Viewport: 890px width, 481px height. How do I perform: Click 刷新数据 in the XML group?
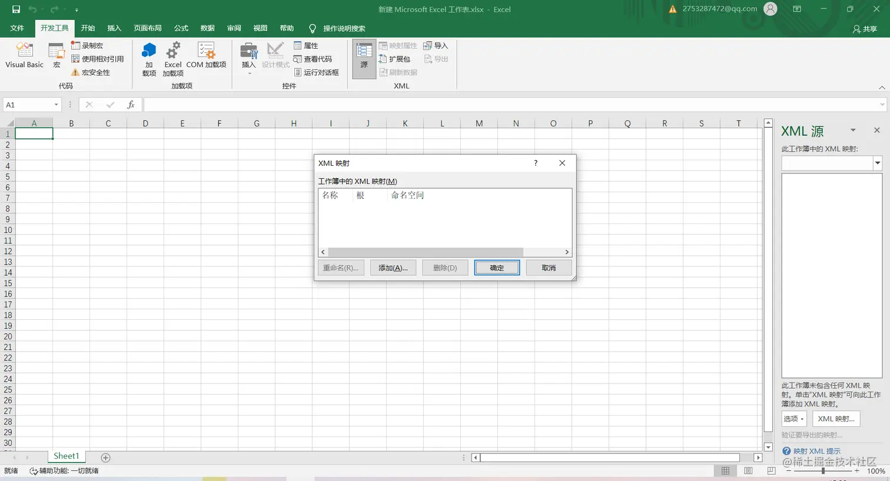(398, 72)
